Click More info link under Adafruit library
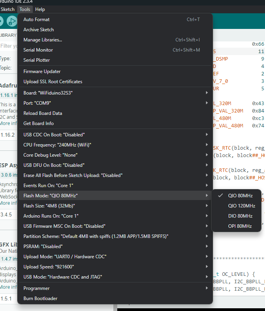The height and width of the screenshot is (311, 265). 9,123
